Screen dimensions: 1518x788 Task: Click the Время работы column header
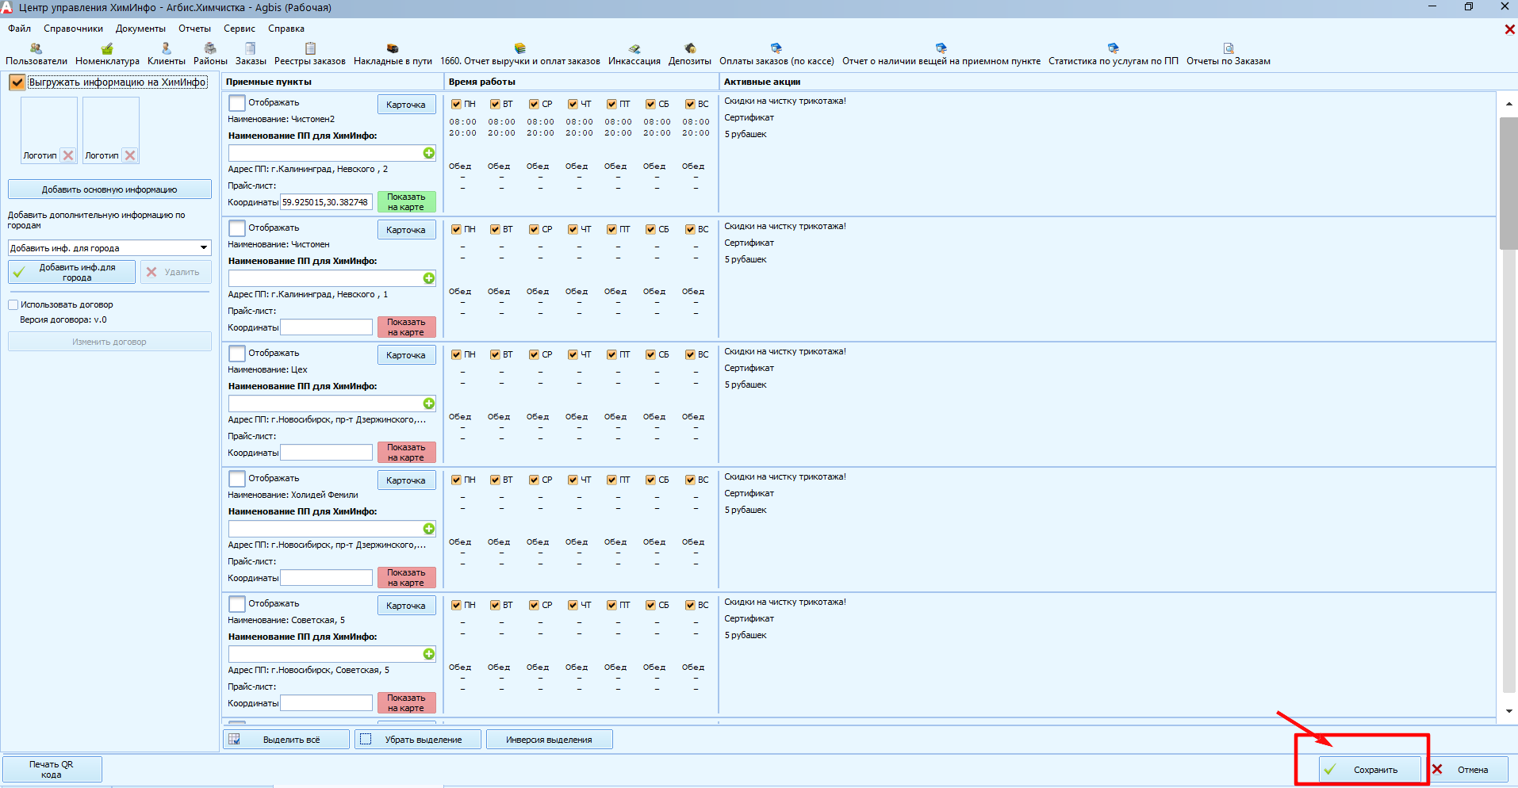click(581, 82)
